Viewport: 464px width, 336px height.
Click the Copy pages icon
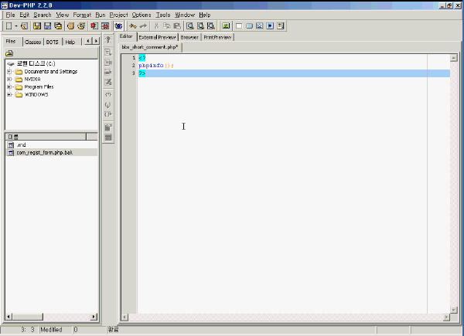point(167,26)
